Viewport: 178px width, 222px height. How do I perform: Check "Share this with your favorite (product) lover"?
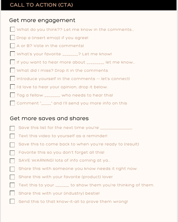[12, 177]
